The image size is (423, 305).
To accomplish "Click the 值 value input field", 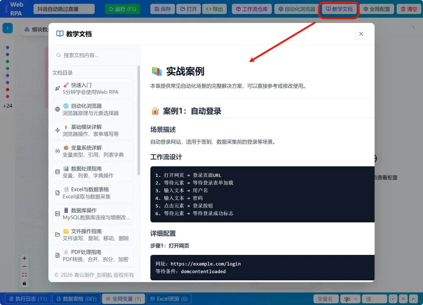I will pyautogui.click(x=374, y=299).
